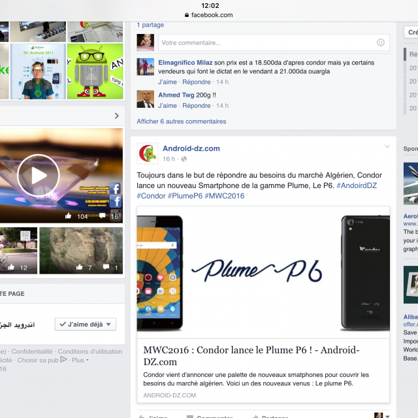Show 6 more comments via Afficher
418x418 pixels.
pyautogui.click(x=182, y=121)
